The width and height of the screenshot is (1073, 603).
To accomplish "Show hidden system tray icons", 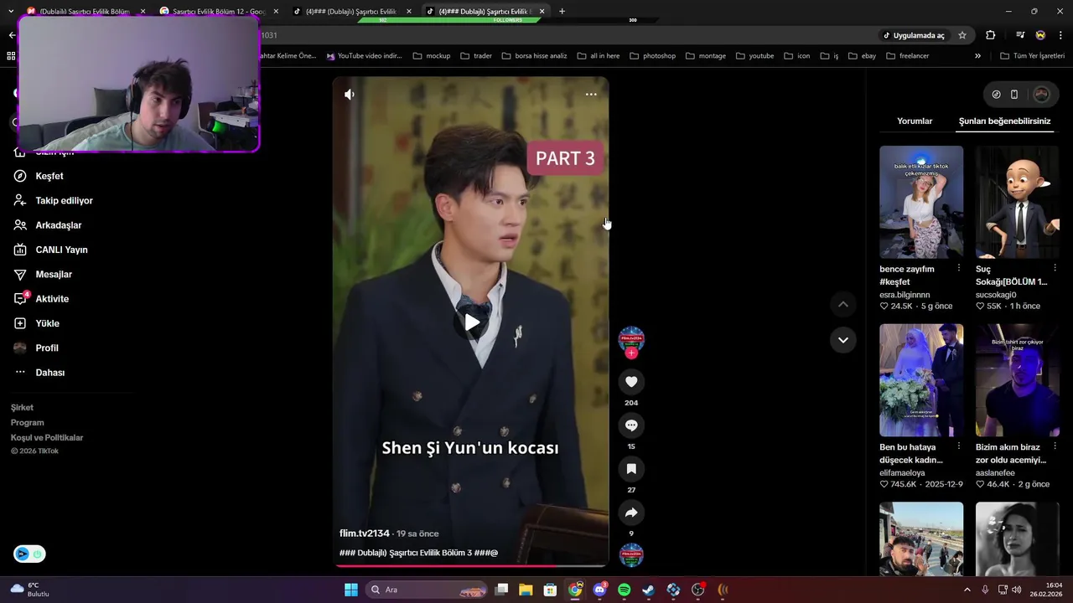I will [967, 590].
